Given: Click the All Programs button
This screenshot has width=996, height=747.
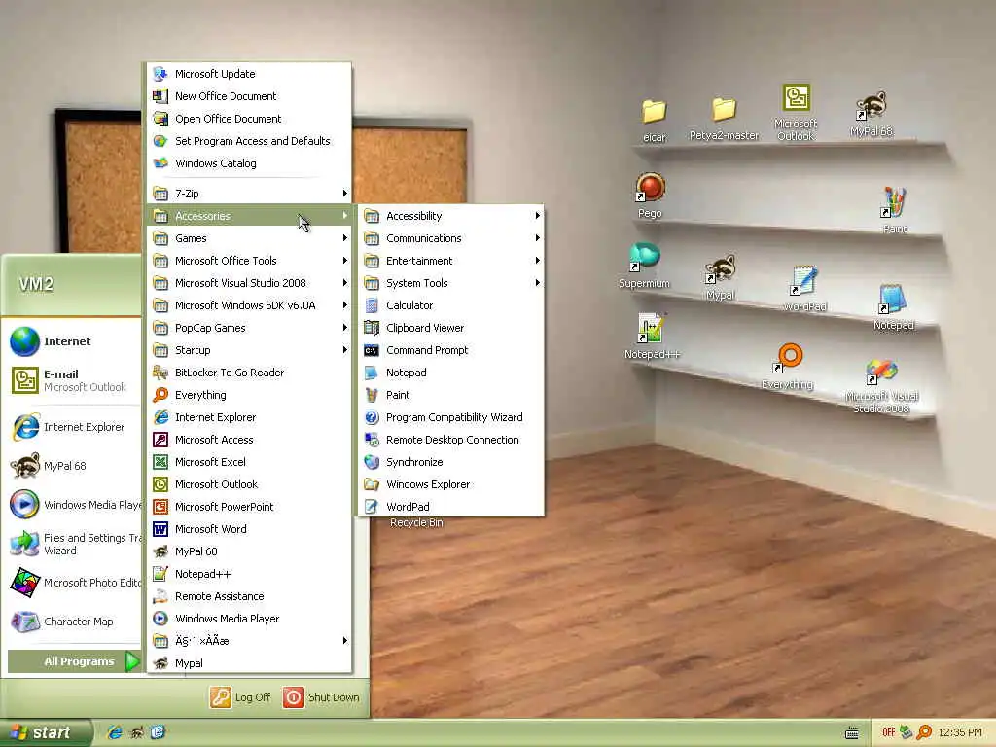Looking at the screenshot, I should [74, 661].
